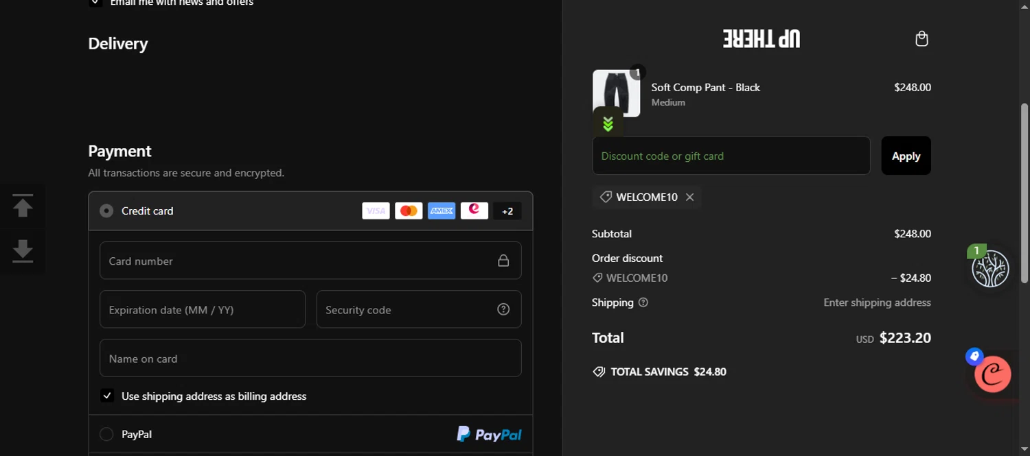The width and height of the screenshot is (1030, 456).
Task: Click the WELCOME10 tag icon in chip
Action: tap(606, 197)
